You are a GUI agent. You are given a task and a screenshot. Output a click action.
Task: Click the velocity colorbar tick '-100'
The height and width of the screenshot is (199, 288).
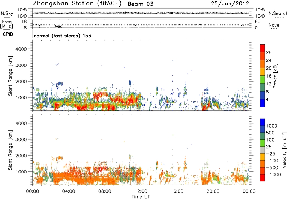click(x=273, y=161)
